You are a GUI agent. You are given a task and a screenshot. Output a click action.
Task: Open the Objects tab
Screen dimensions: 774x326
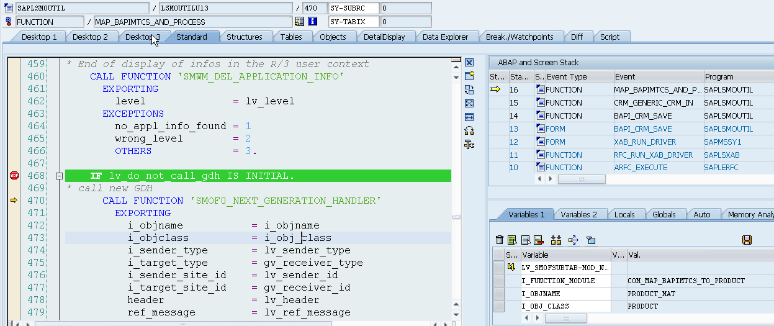coord(333,37)
